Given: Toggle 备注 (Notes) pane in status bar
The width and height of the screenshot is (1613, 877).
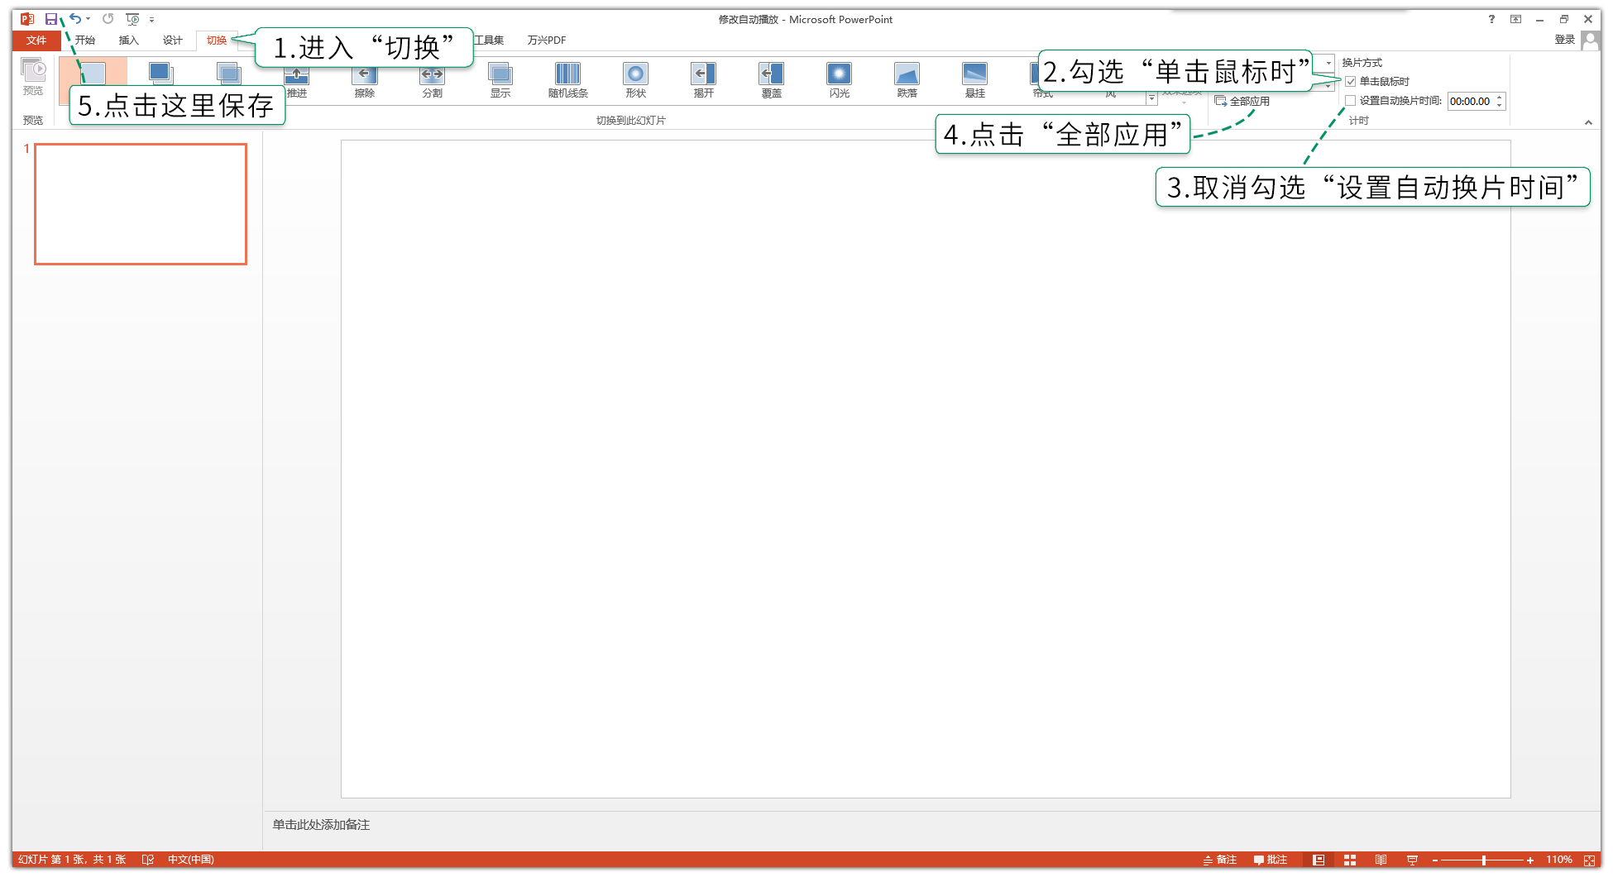Looking at the screenshot, I should click(1220, 860).
